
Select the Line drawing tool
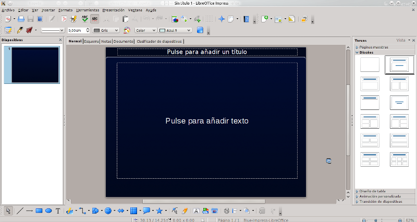(20, 211)
